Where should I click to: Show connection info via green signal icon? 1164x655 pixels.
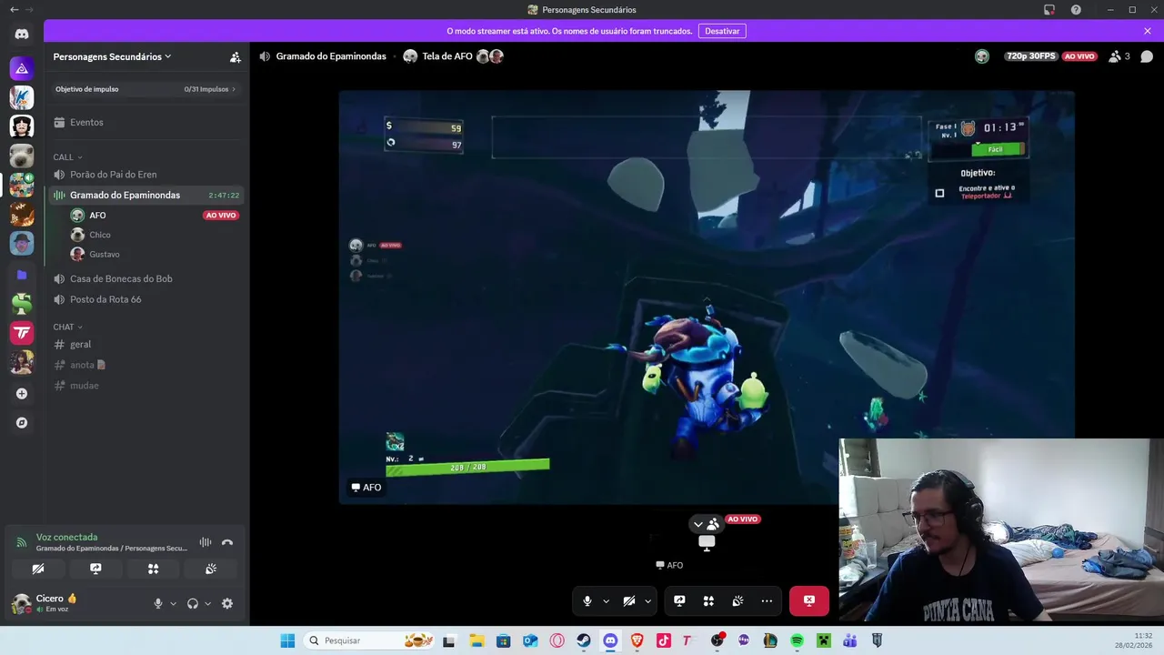(x=22, y=542)
